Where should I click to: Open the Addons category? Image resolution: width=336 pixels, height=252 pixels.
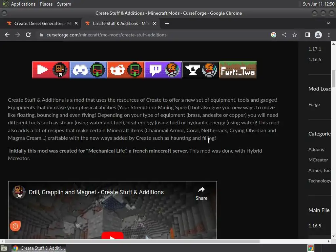click(x=316, y=149)
